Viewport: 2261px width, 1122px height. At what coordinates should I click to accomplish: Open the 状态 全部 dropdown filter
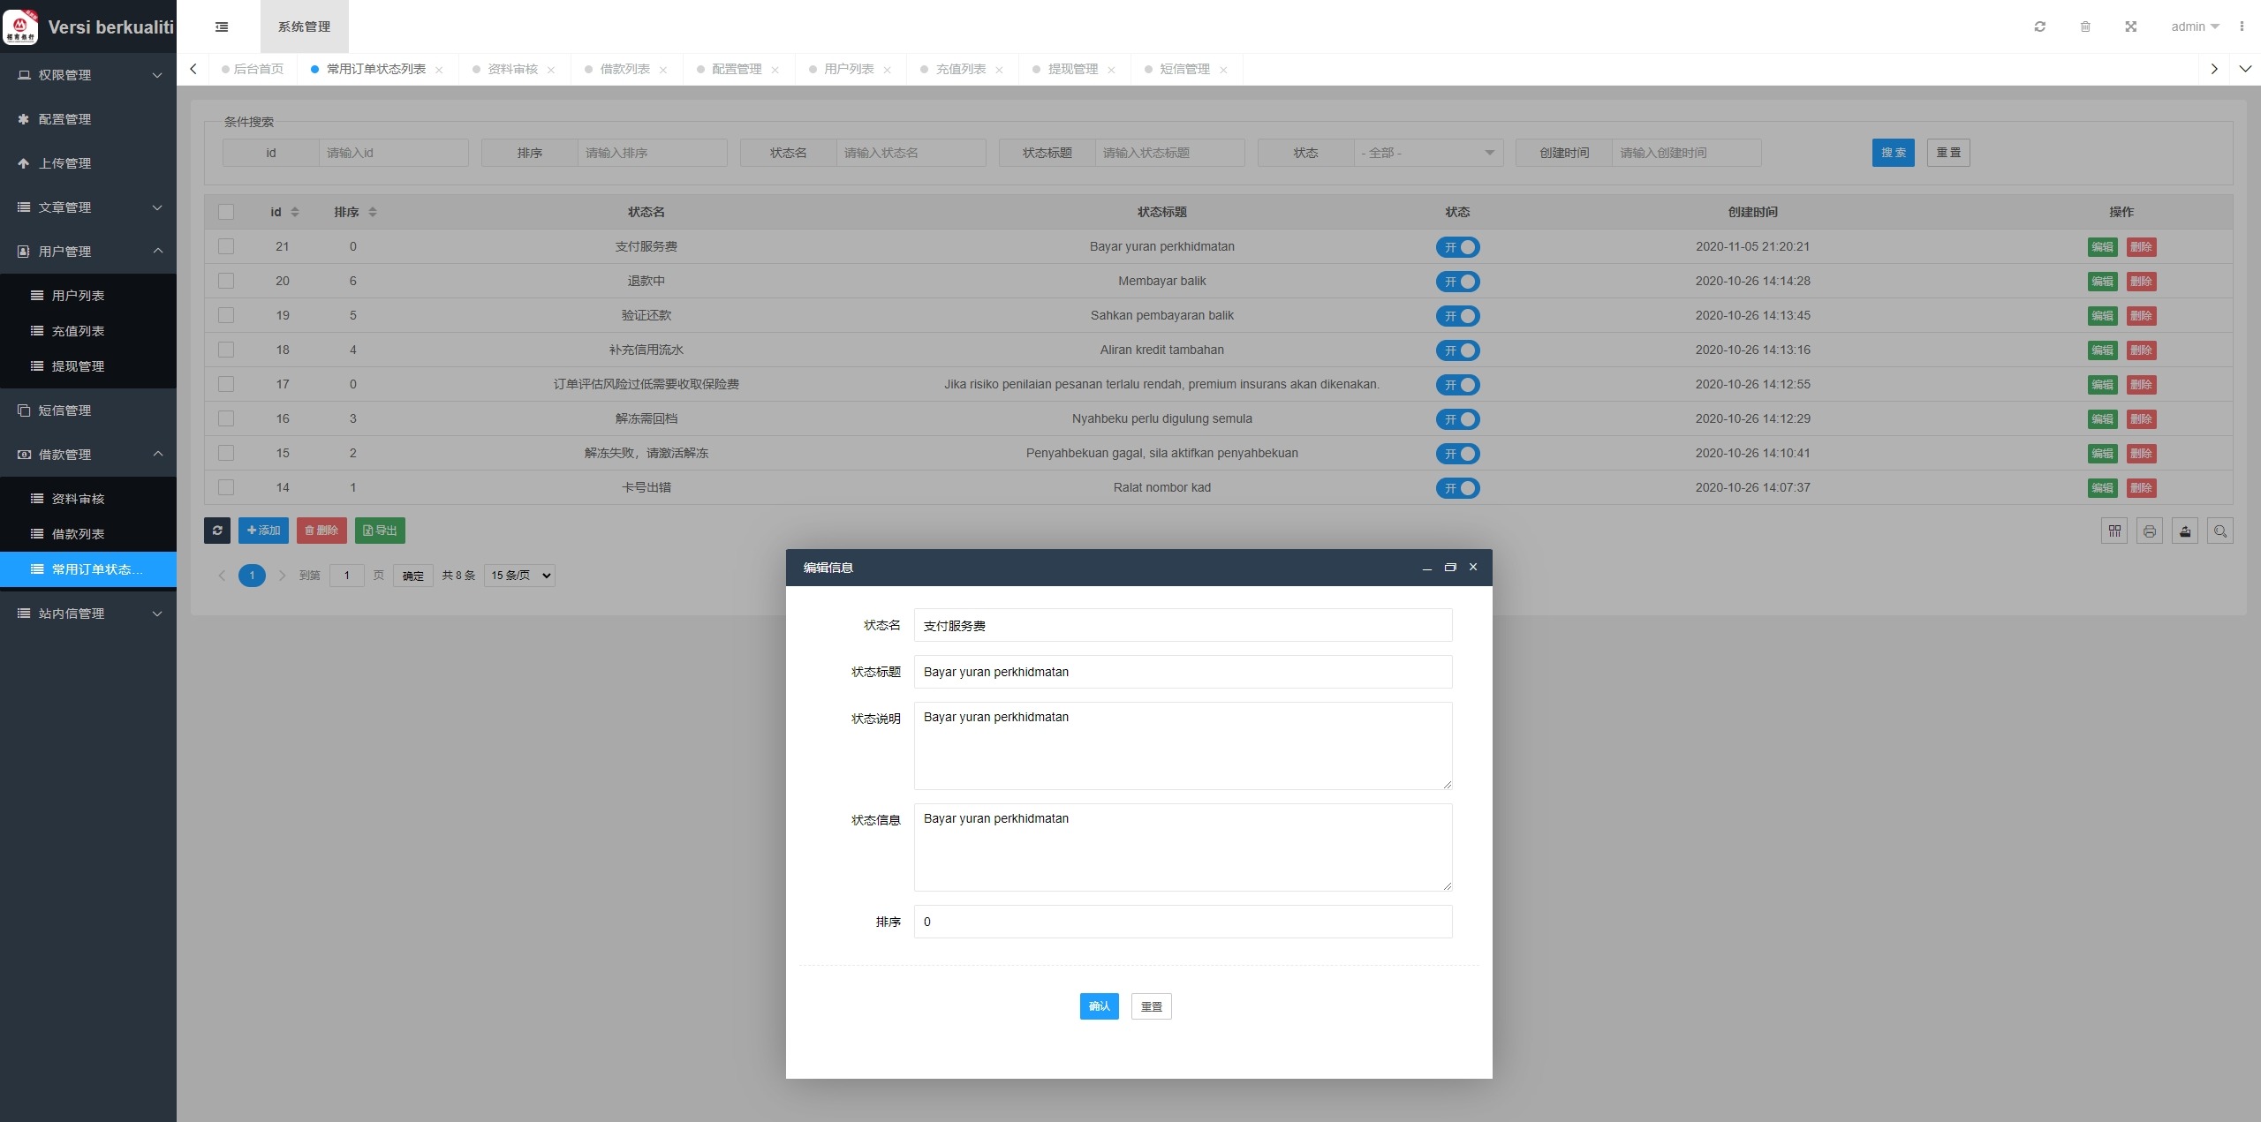pyautogui.click(x=1428, y=153)
